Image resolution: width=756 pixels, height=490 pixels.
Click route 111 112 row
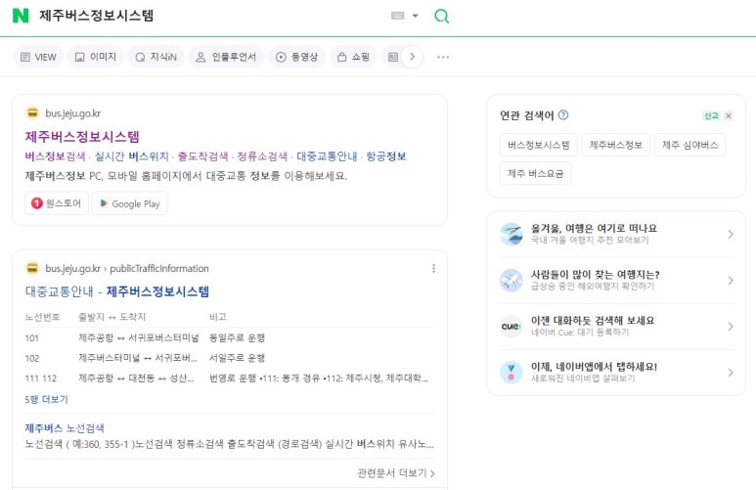(x=230, y=379)
